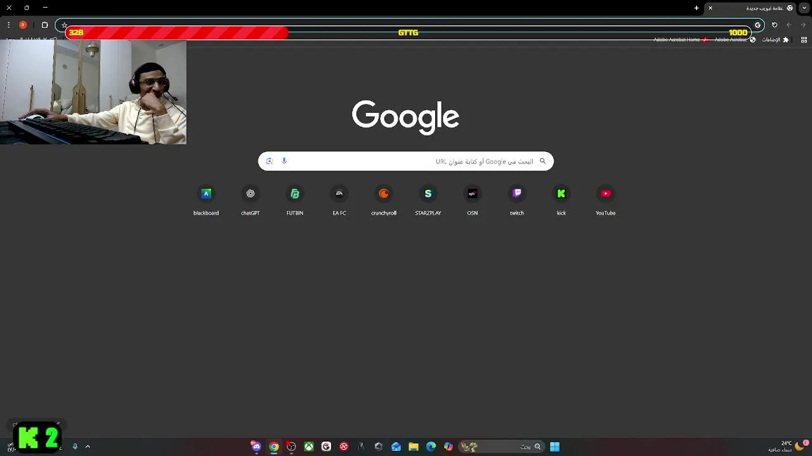Open the OSN shortcut
This screenshot has height=456, width=812.
pos(473,201)
